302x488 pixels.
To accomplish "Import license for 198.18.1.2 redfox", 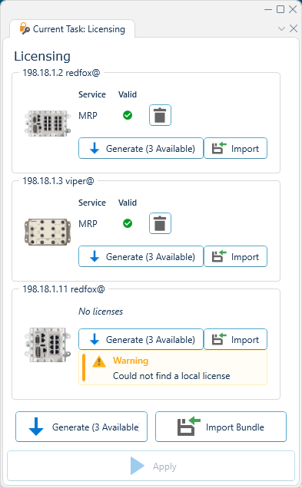I will [x=236, y=148].
